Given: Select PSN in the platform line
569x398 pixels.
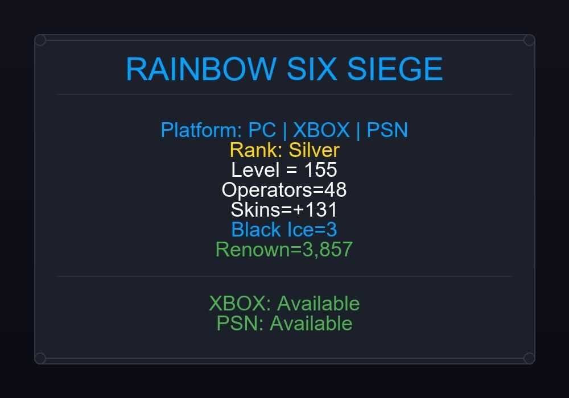Looking at the screenshot, I should [x=387, y=130].
